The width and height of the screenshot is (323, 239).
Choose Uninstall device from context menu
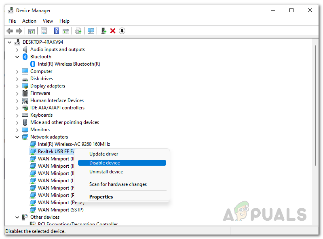click(122, 172)
